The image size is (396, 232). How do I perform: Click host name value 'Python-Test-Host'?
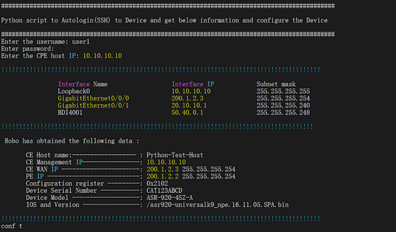[x=175, y=155]
